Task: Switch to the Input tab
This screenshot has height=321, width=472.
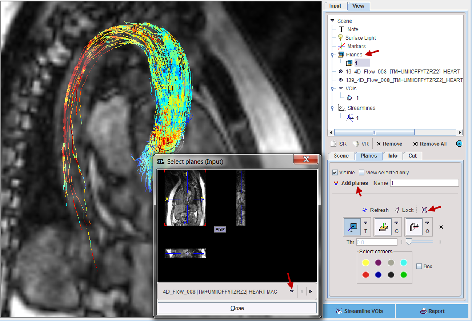Action: (335, 6)
